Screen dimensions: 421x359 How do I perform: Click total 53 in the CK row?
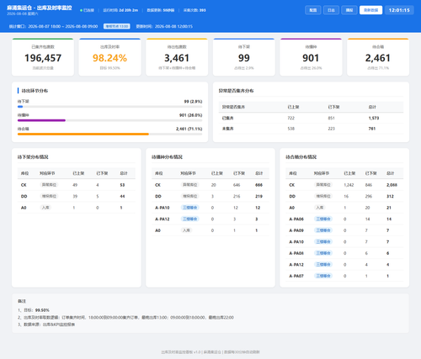(x=122, y=185)
